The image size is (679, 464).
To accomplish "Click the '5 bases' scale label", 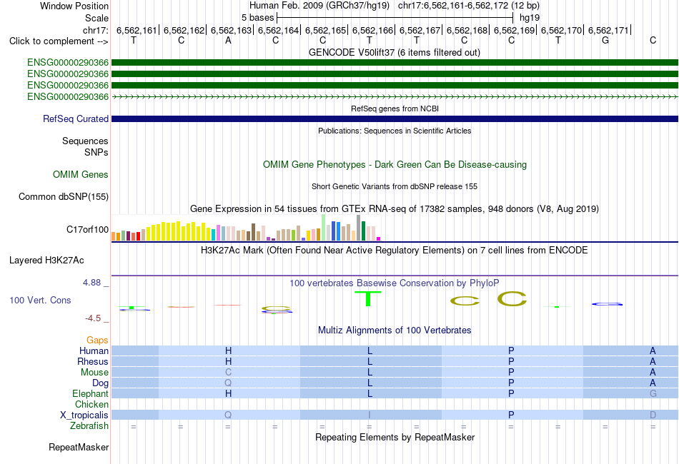I will (x=257, y=18).
